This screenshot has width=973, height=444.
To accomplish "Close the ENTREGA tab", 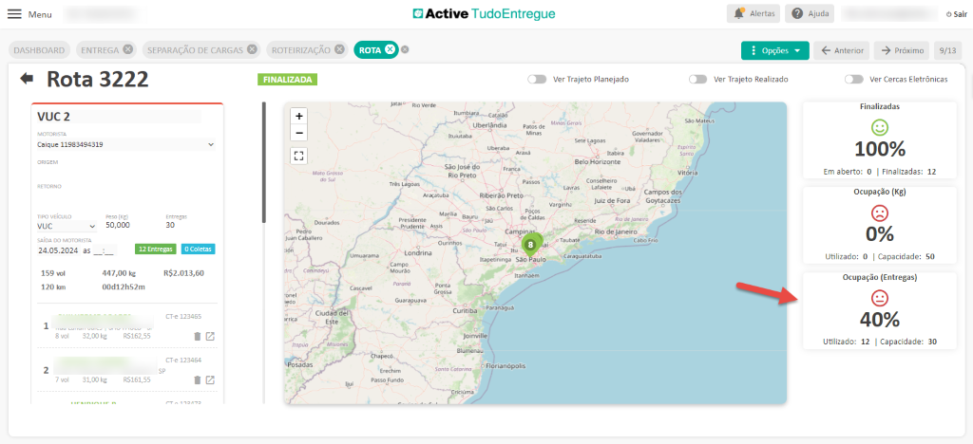I will (127, 49).
